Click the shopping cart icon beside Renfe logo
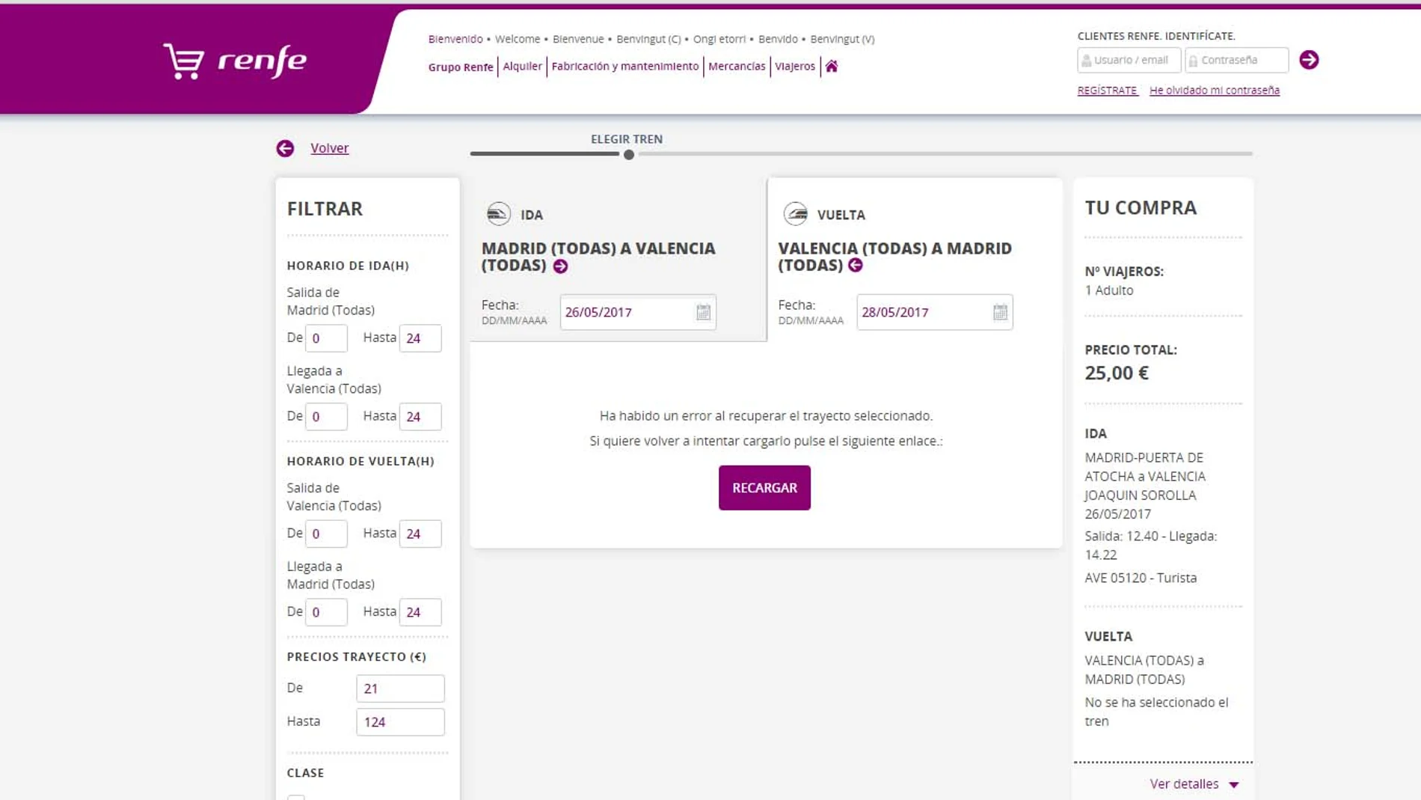The image size is (1421, 800). click(x=183, y=61)
